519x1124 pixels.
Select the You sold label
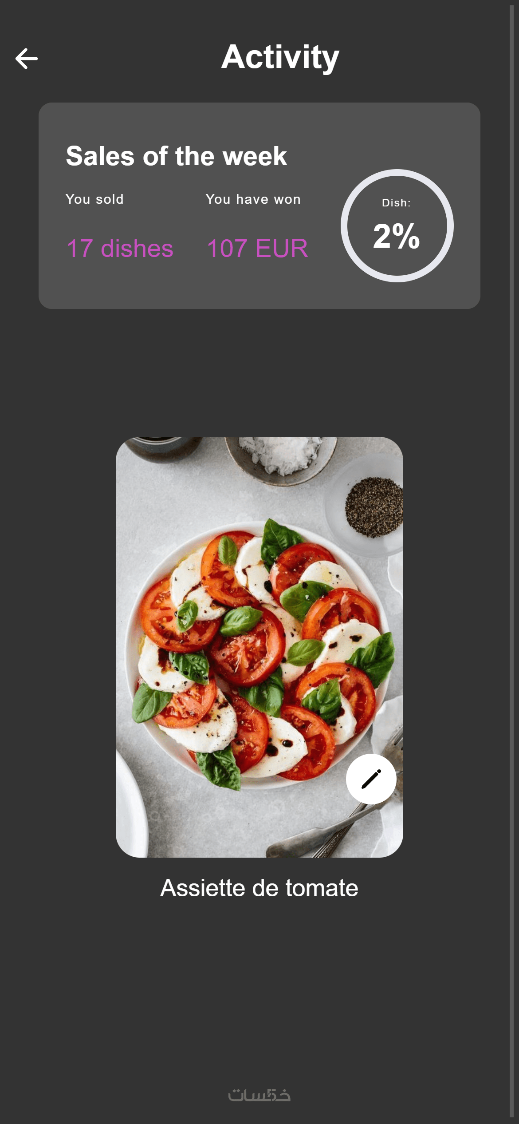(x=94, y=199)
